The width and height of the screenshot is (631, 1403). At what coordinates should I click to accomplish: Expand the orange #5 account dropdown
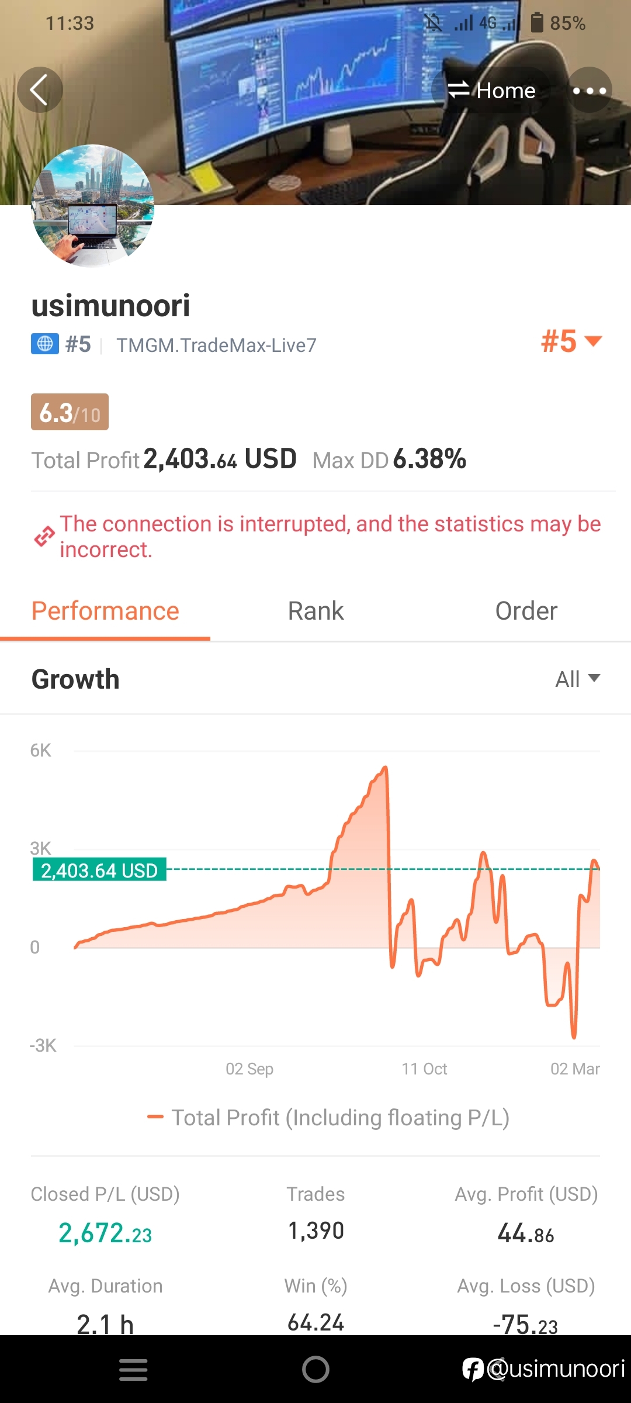[x=571, y=341]
